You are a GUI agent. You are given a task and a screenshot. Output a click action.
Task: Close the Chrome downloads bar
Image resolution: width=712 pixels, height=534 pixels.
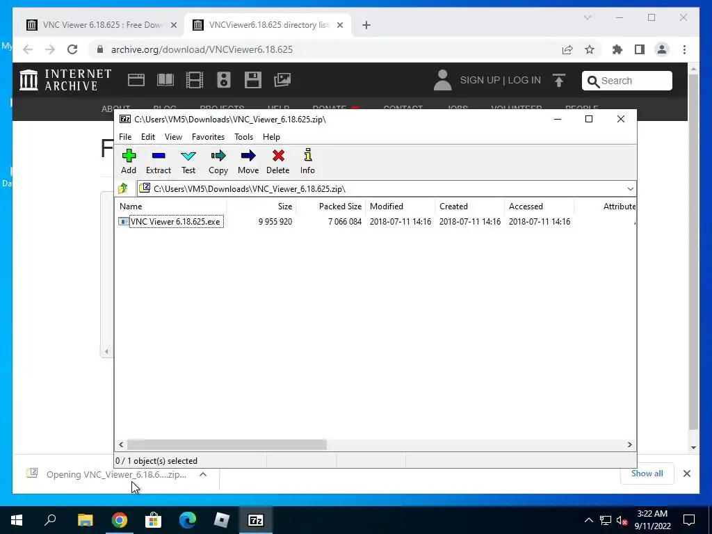point(686,474)
